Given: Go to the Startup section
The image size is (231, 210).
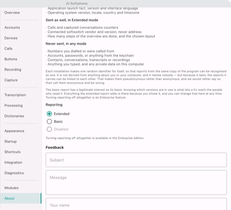Looking at the screenshot, I should (x=10, y=141).
